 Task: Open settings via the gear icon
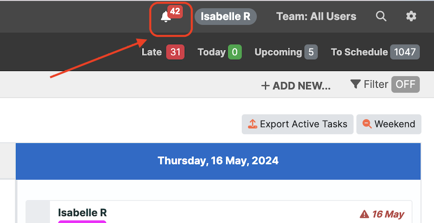[x=411, y=16]
